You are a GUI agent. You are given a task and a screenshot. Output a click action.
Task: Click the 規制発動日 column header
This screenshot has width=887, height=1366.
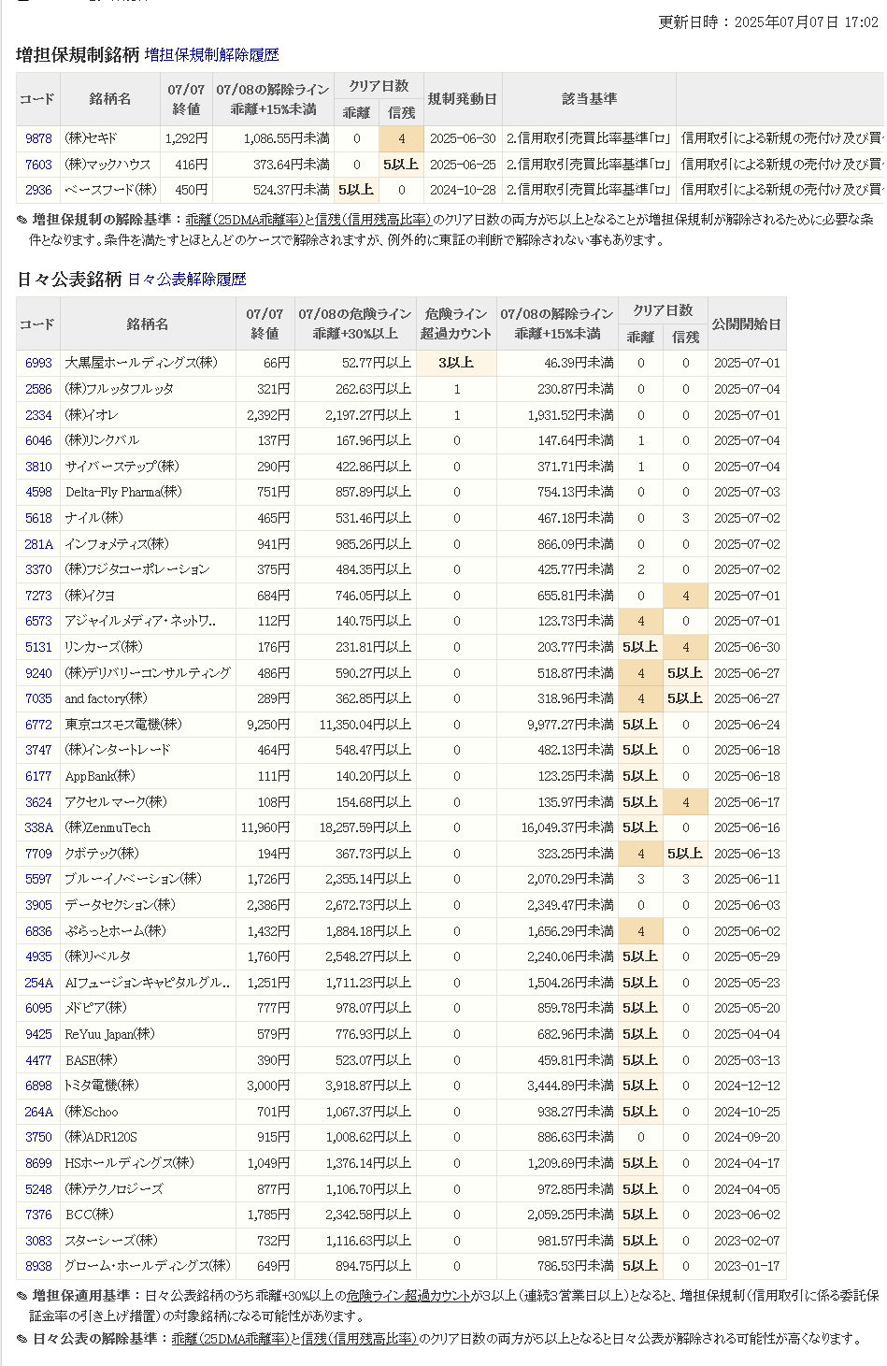462,99
